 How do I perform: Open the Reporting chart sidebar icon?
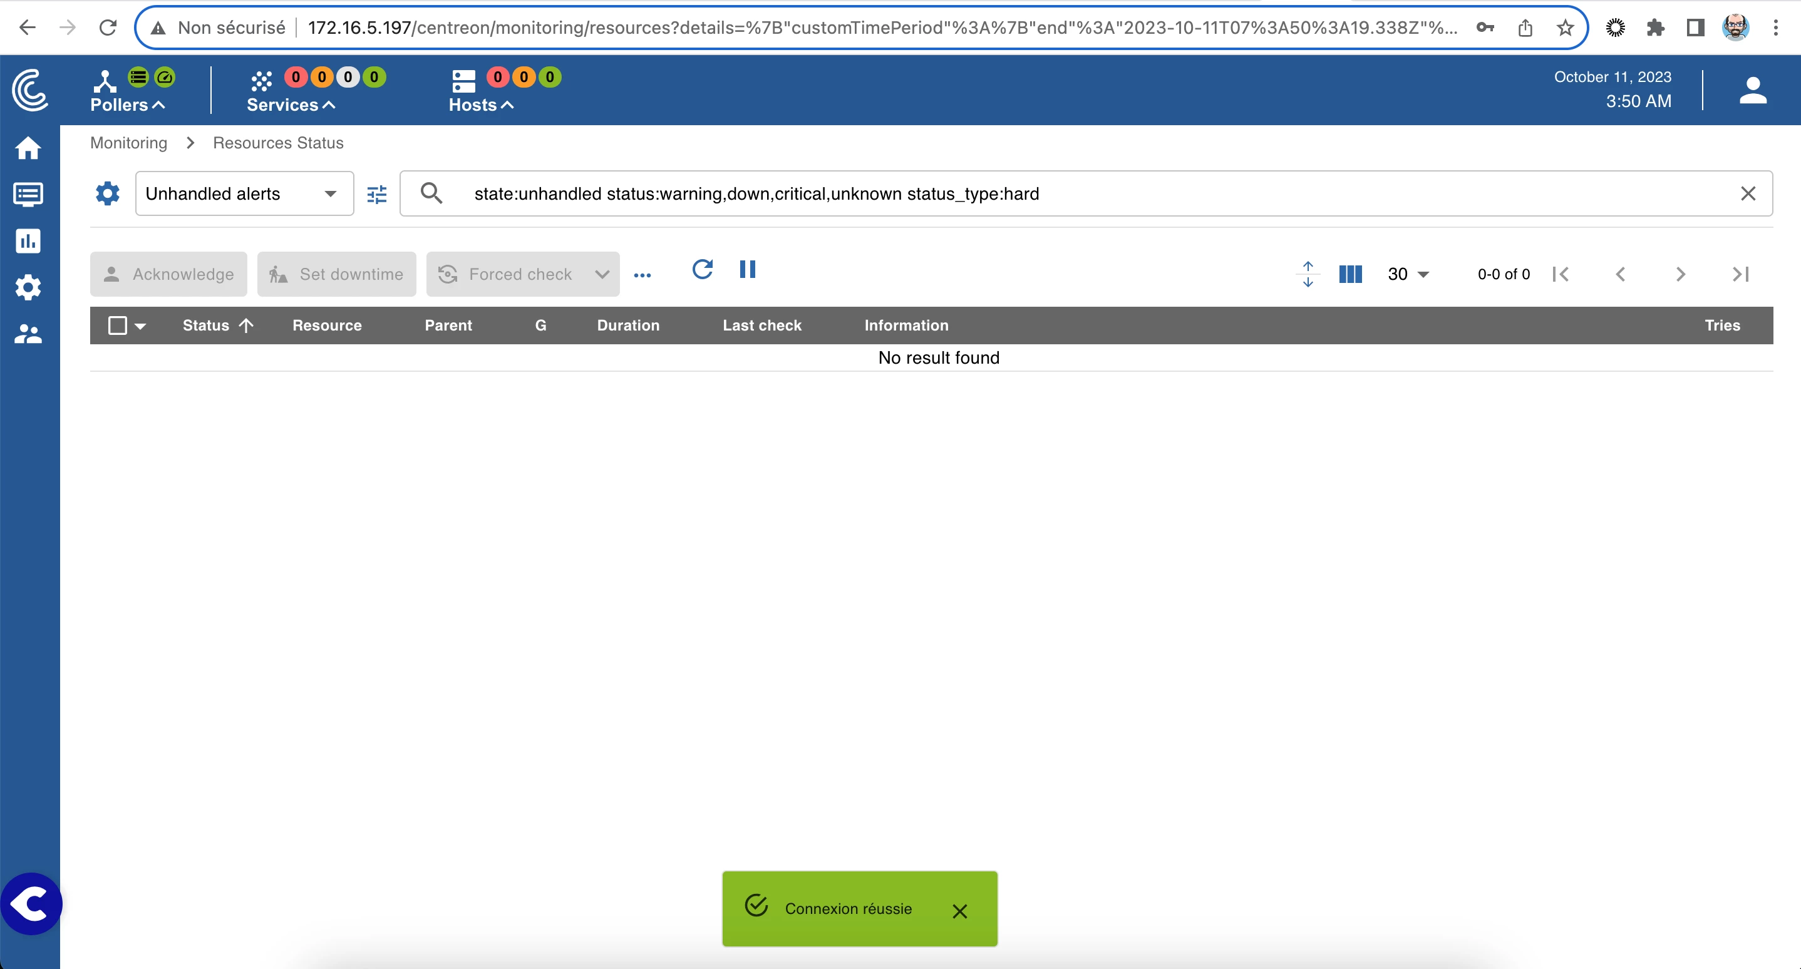tap(28, 241)
